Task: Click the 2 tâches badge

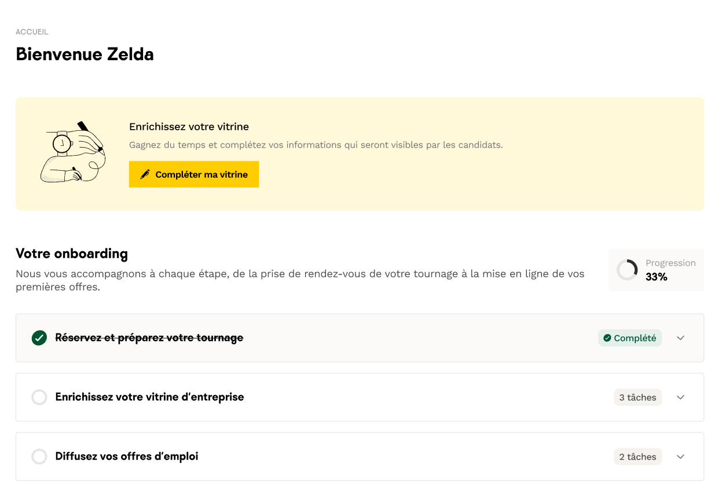Action: click(x=638, y=457)
